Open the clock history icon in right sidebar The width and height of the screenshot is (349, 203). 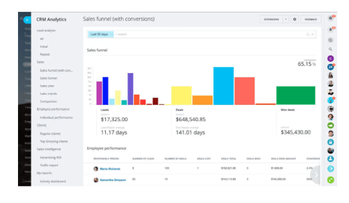pos(330,40)
